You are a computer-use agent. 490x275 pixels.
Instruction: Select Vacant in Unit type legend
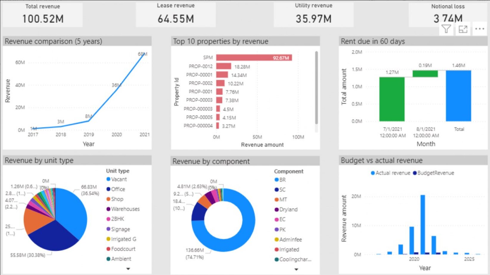click(119, 179)
